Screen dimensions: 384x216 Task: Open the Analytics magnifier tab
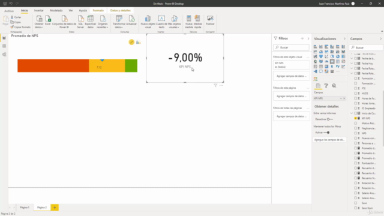tap(334, 86)
